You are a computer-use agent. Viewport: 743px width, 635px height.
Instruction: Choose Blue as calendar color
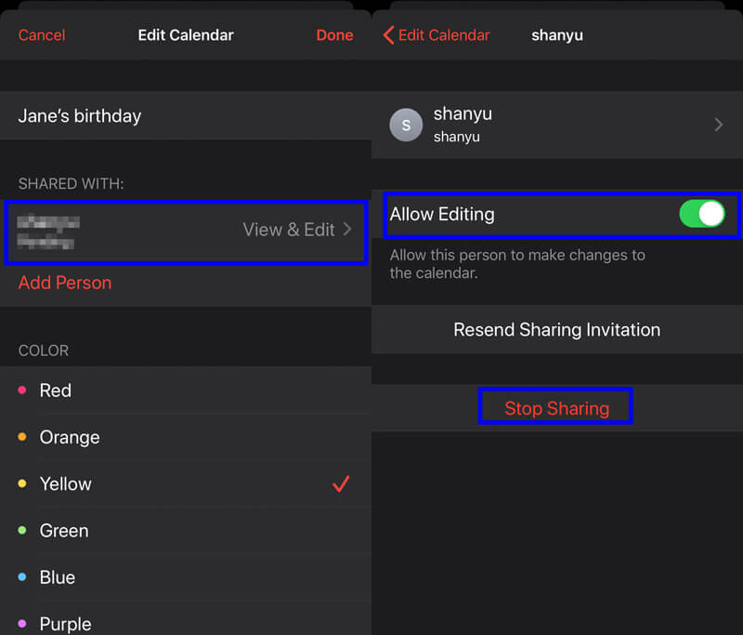pos(186,577)
